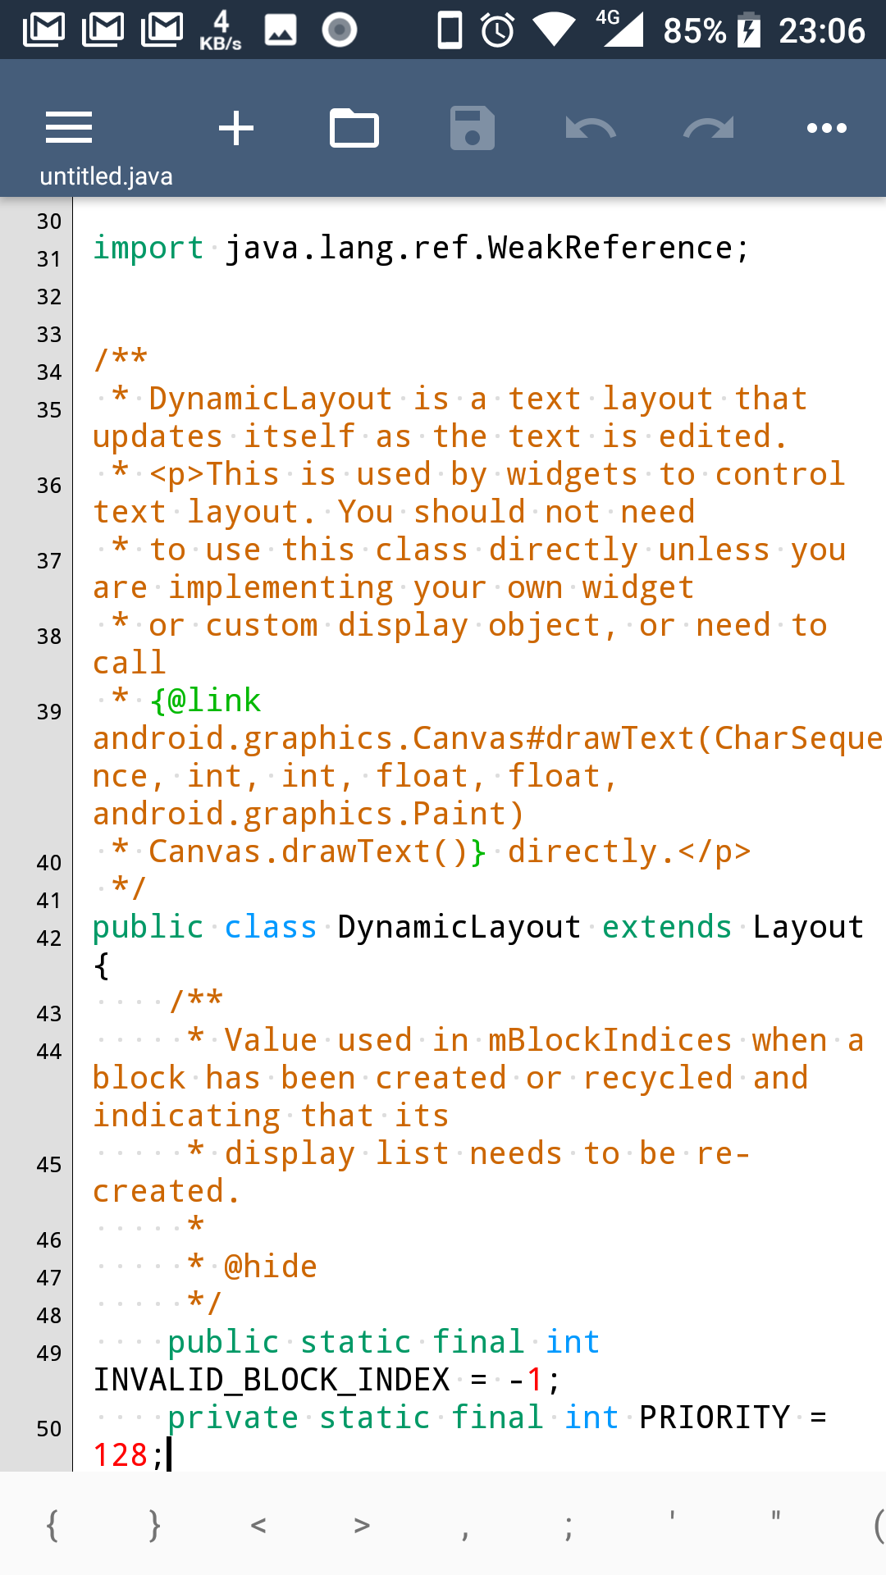
Task: Tap 'PRIORITY' constant on line 50
Action: tap(715, 1417)
